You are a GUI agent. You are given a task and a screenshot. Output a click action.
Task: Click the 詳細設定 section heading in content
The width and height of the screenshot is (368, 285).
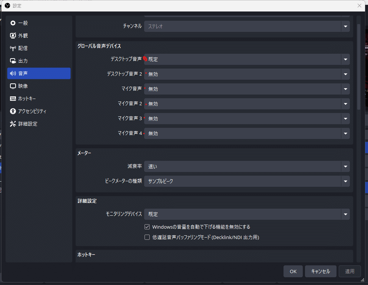click(87, 201)
